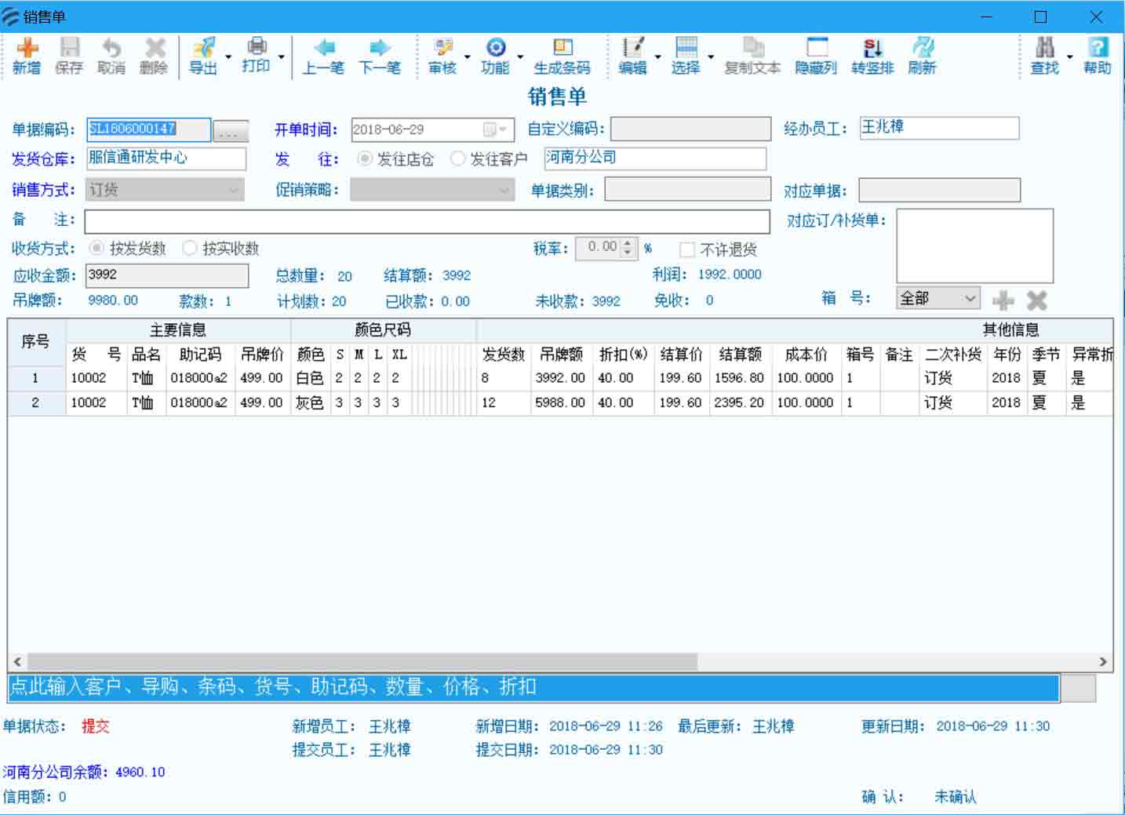The image size is (1125, 815).
Task: Click the 查找 (Find) binoculars icon
Action: click(x=1045, y=56)
